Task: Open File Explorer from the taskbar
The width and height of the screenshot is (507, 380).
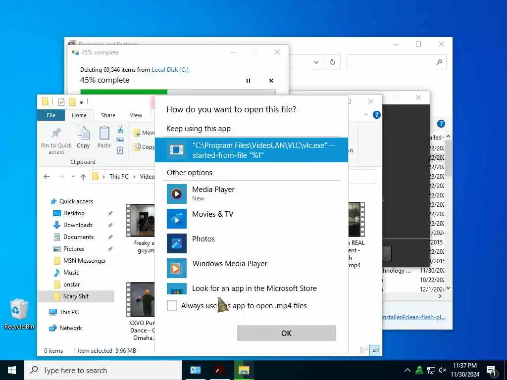Action: [244, 370]
